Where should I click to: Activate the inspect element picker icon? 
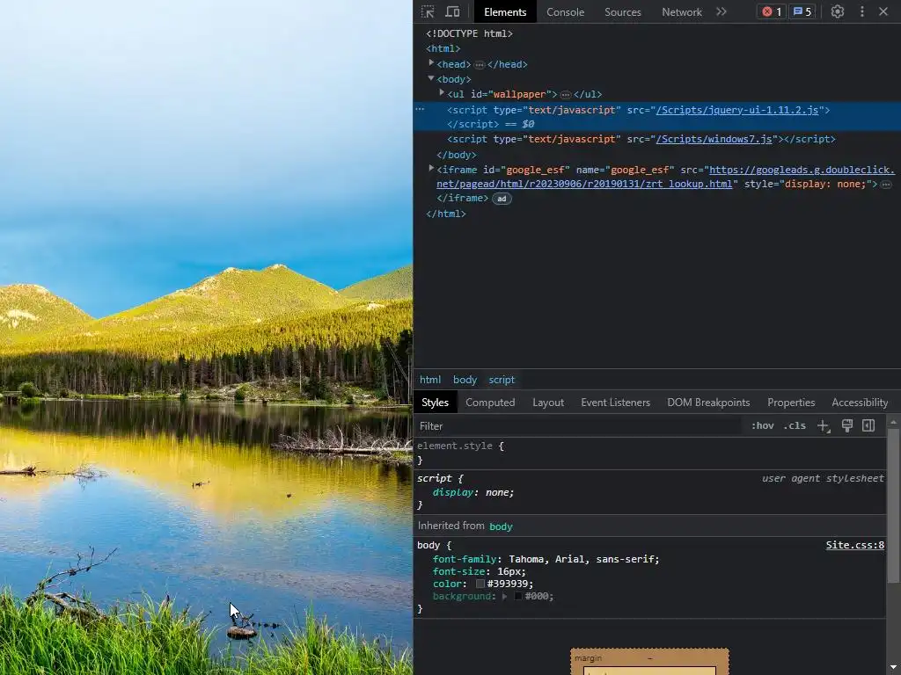coord(428,11)
